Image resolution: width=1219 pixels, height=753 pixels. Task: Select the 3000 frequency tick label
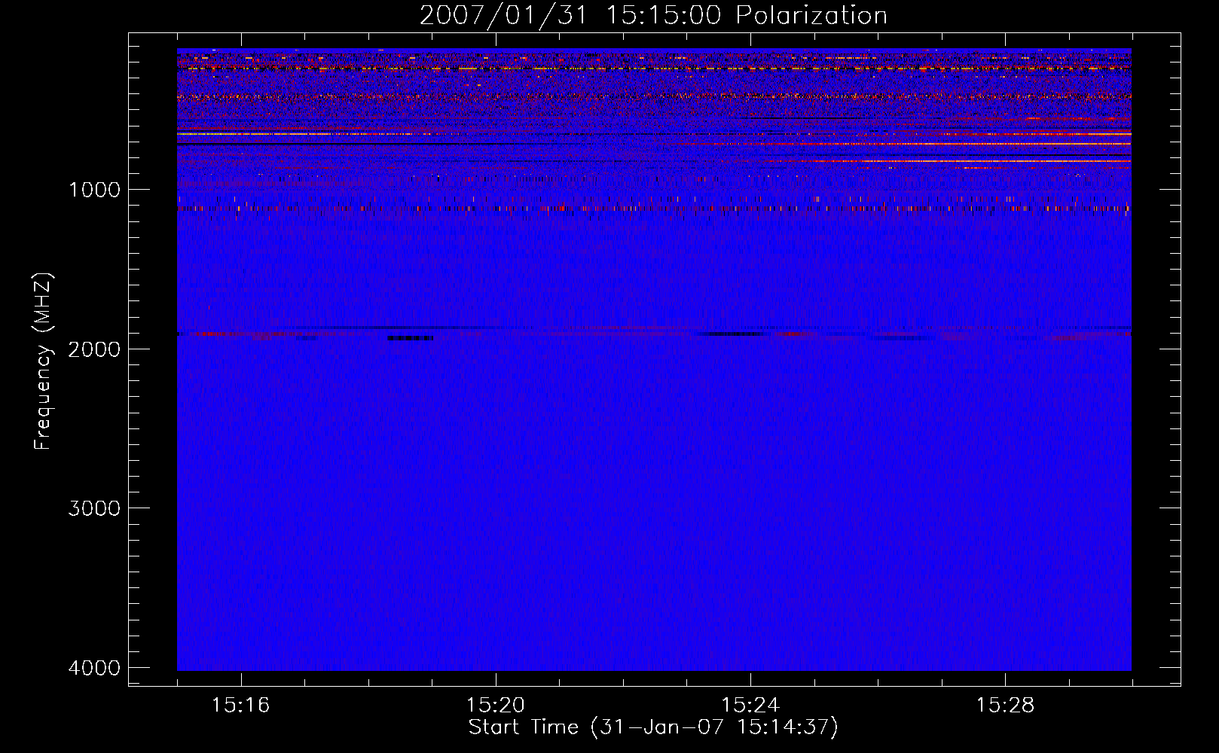click(x=94, y=508)
